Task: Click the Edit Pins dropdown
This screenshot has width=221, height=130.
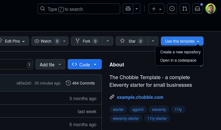Action: coord(14,41)
